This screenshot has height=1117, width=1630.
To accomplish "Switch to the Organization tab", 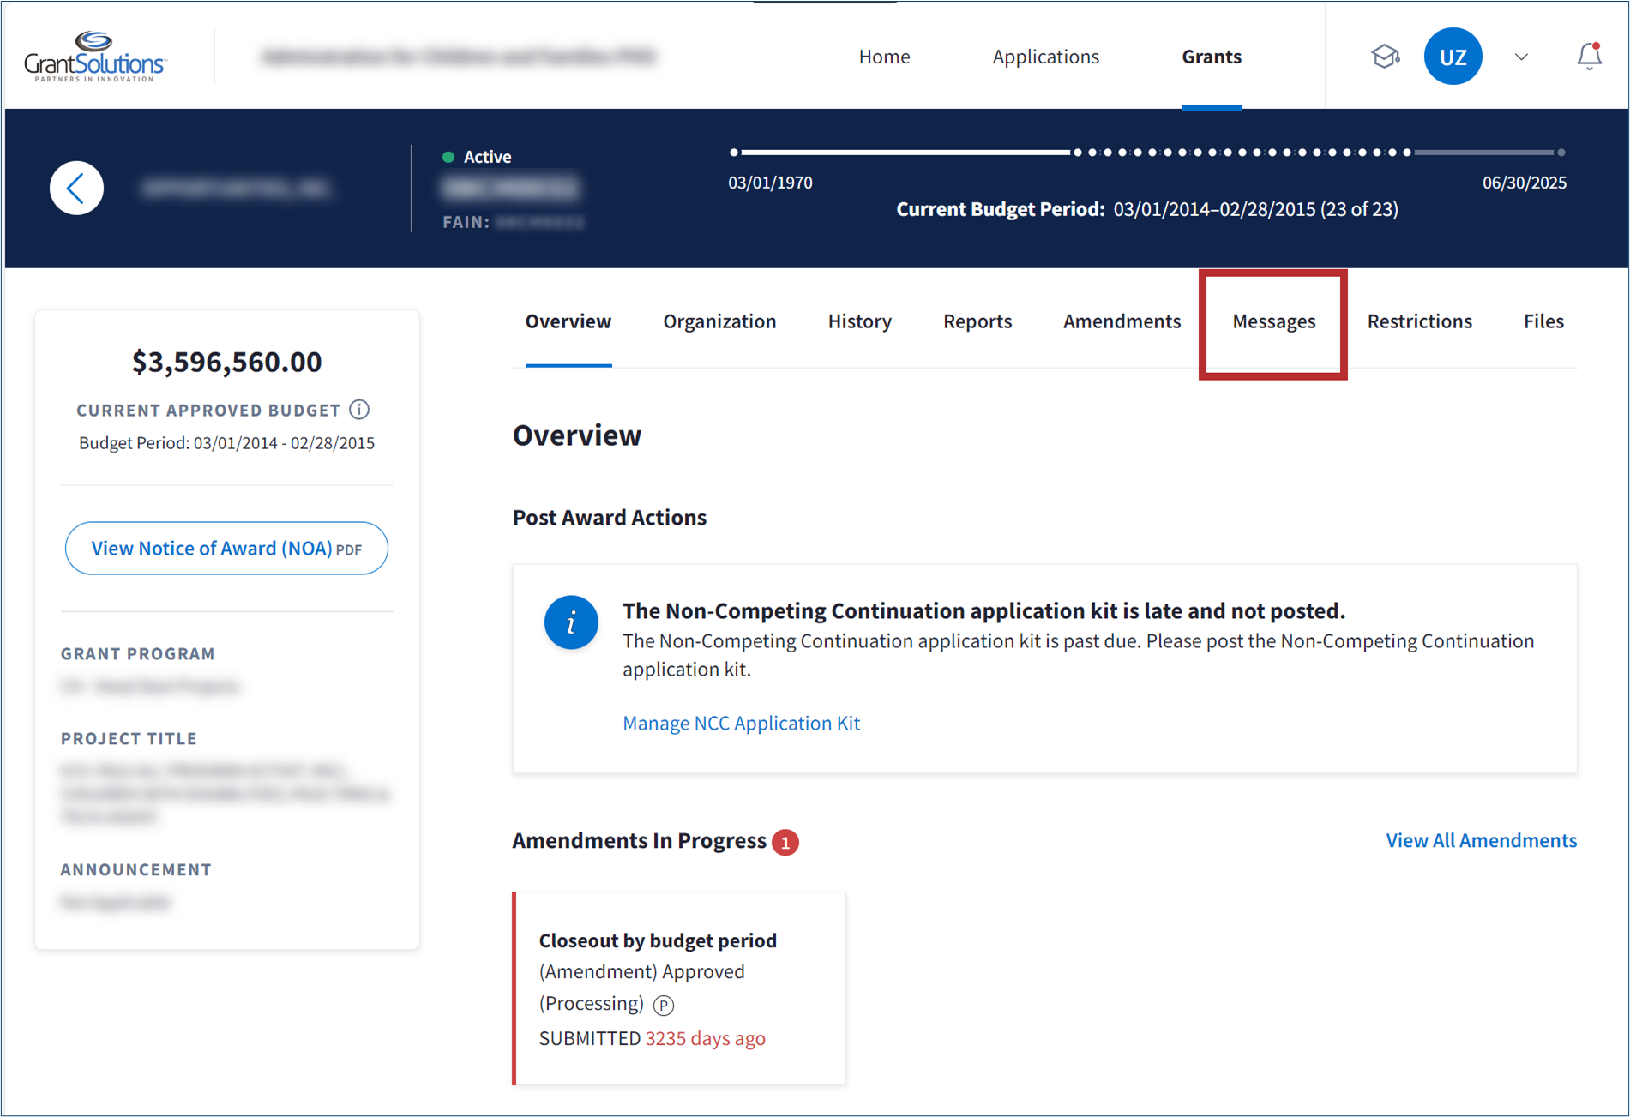I will (x=719, y=321).
